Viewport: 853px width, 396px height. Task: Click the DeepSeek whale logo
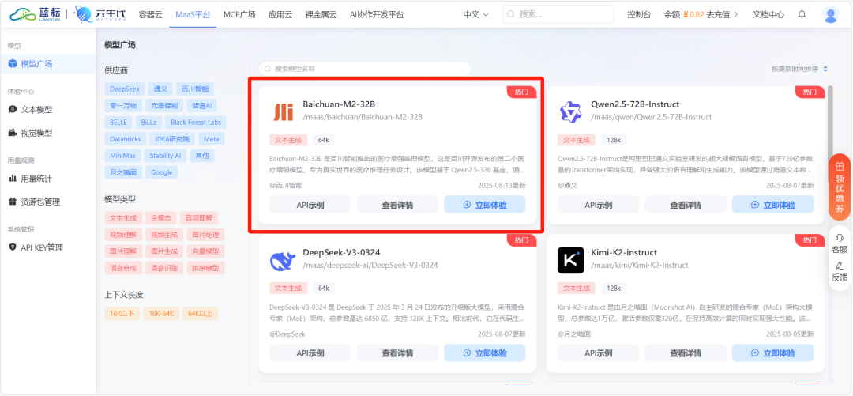click(283, 259)
